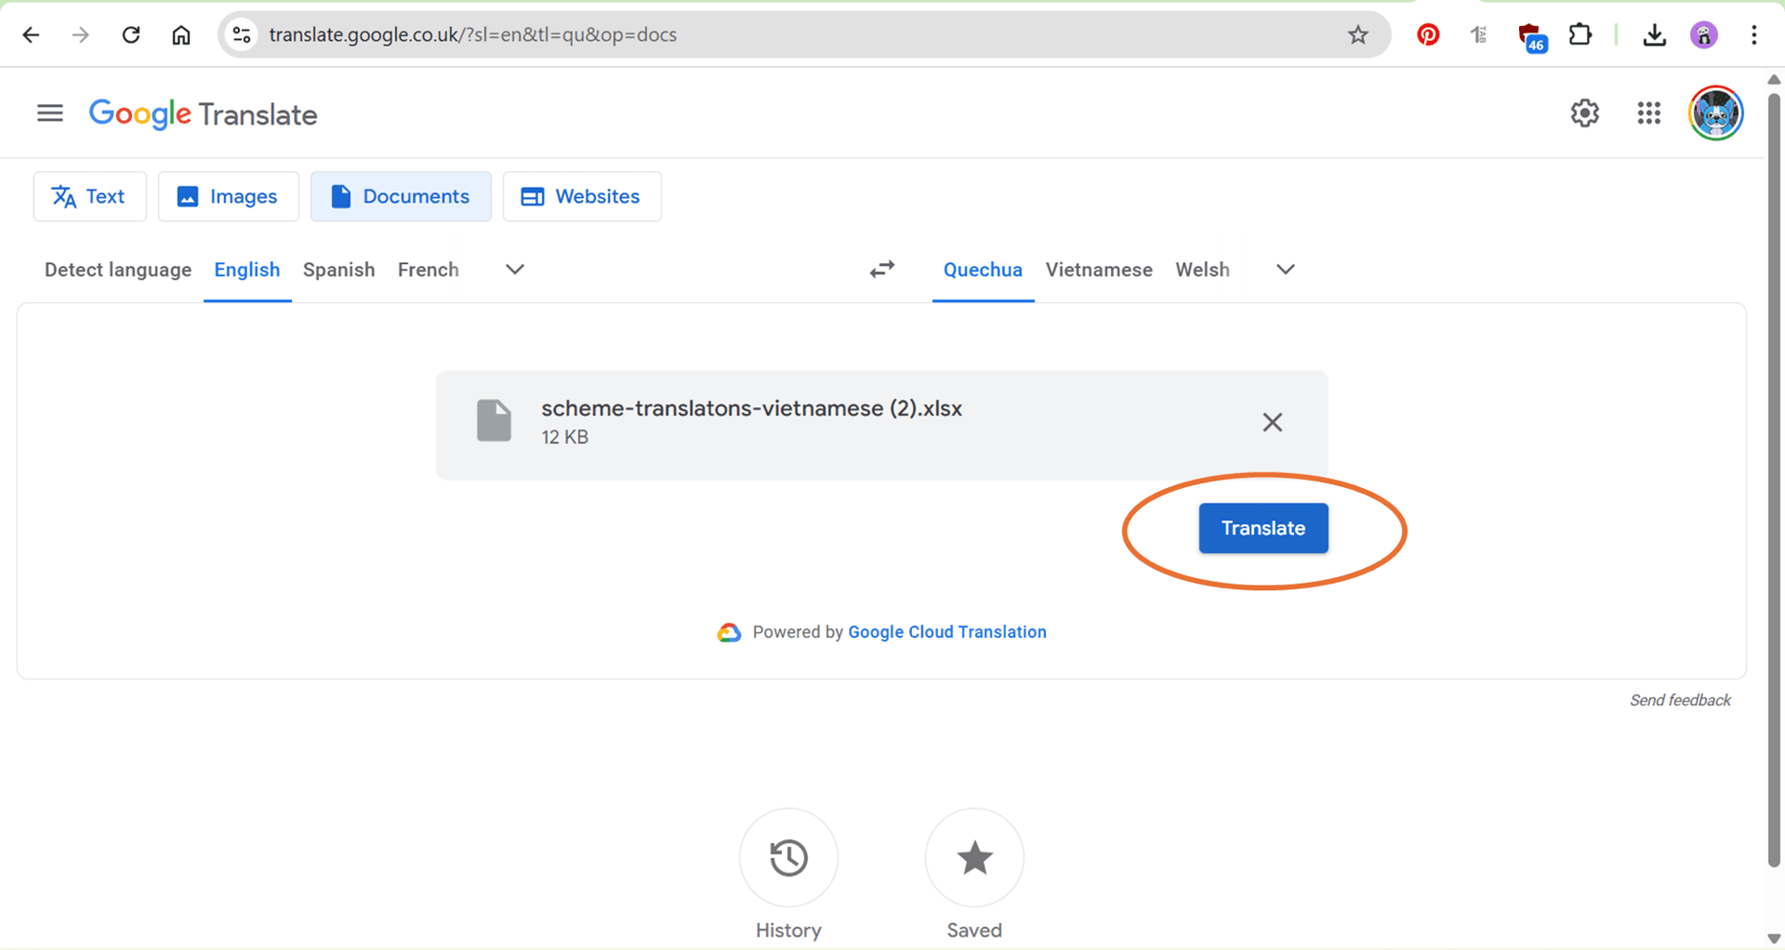Open translation History
Viewport: 1785px width, 950px height.
tap(788, 857)
